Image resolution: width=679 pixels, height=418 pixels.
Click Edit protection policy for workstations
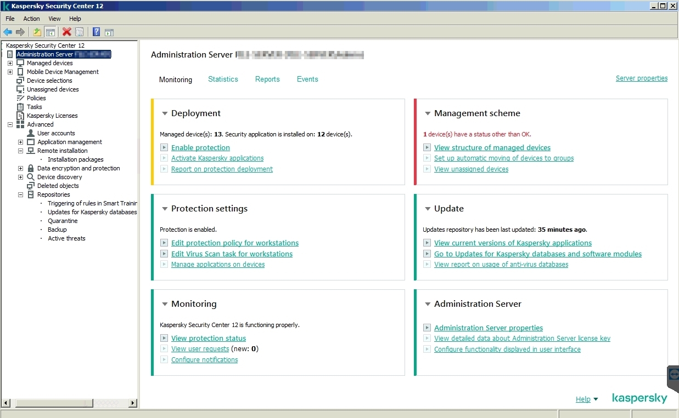coord(235,243)
